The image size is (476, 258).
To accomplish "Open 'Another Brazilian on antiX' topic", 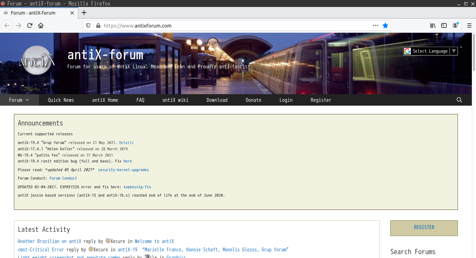I will coord(49,241).
